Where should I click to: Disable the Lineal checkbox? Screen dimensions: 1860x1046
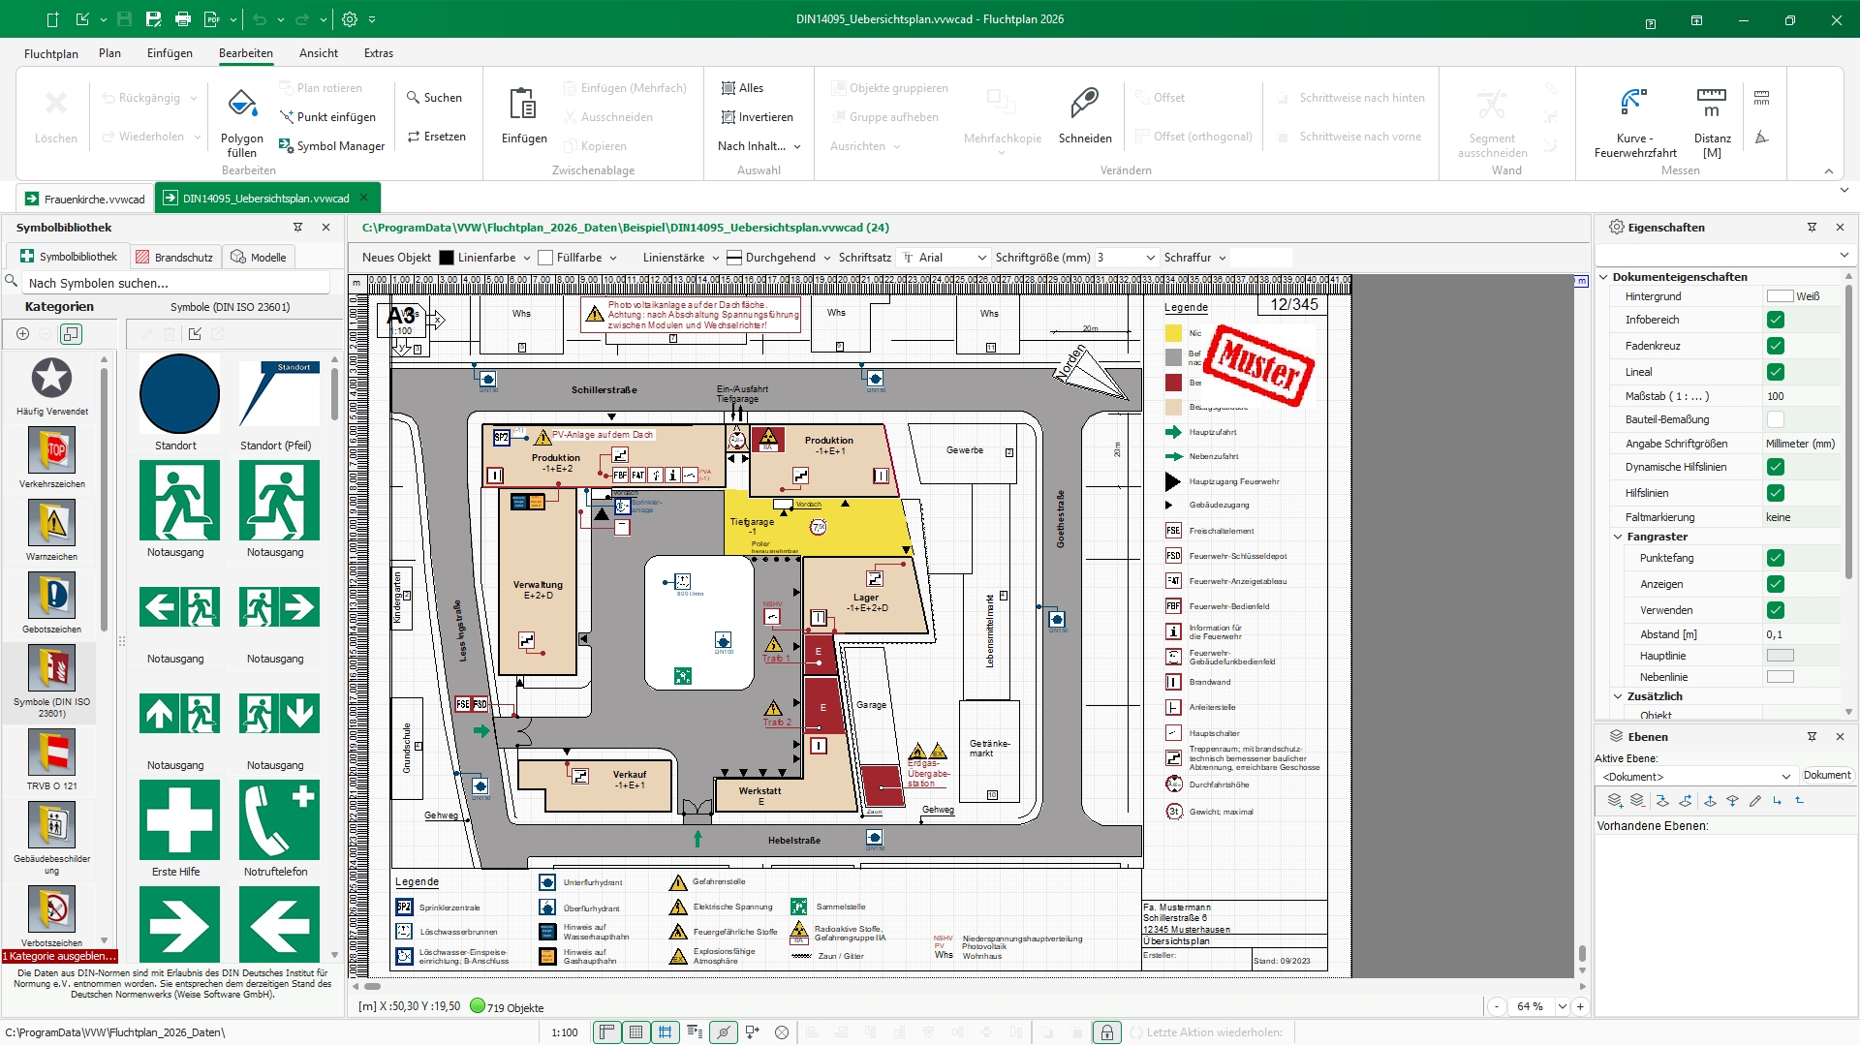[1775, 372]
